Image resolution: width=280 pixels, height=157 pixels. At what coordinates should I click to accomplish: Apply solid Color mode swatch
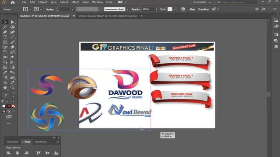(4, 106)
